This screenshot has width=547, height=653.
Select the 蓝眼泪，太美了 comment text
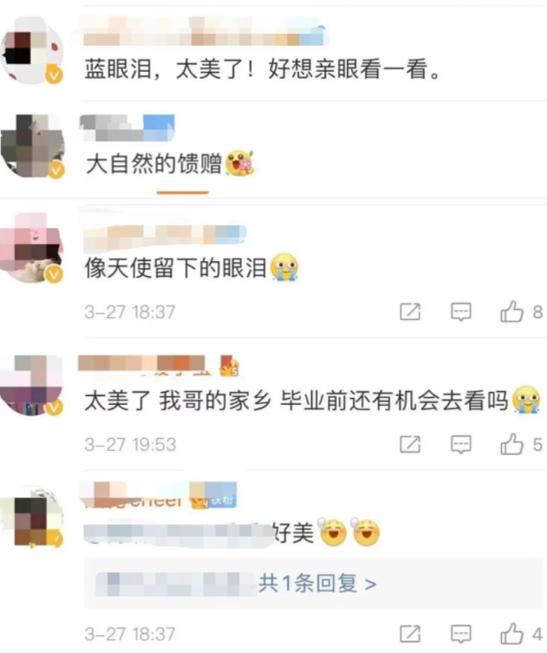pyautogui.click(x=262, y=69)
